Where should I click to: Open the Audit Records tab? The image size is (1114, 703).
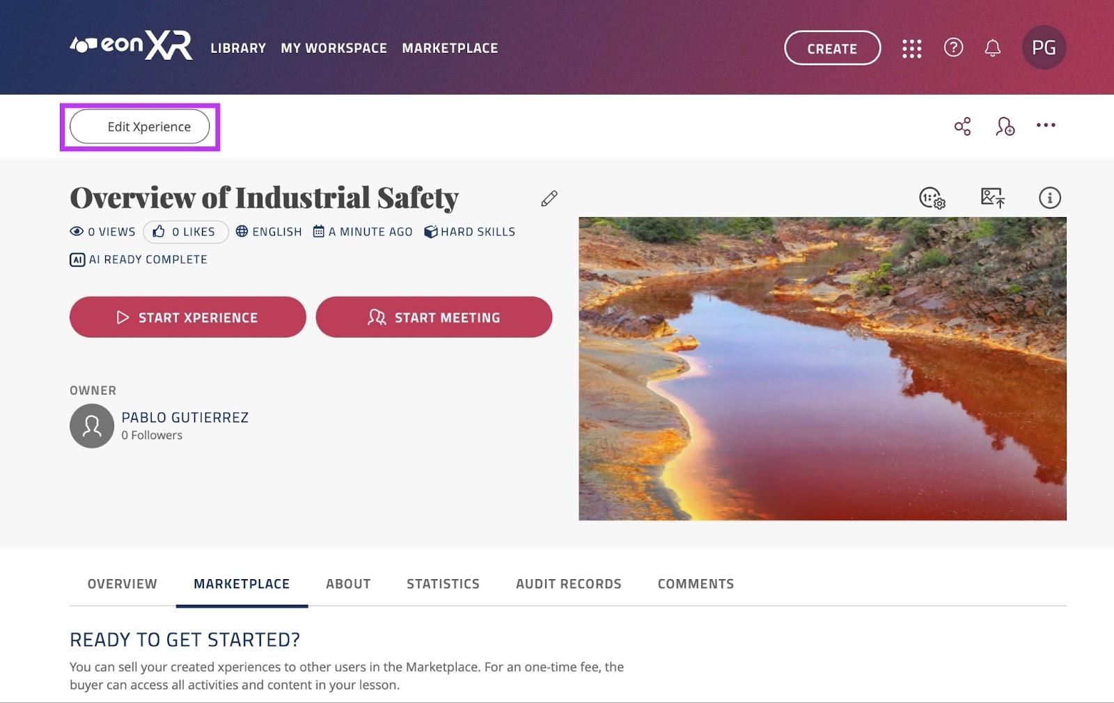tap(568, 584)
